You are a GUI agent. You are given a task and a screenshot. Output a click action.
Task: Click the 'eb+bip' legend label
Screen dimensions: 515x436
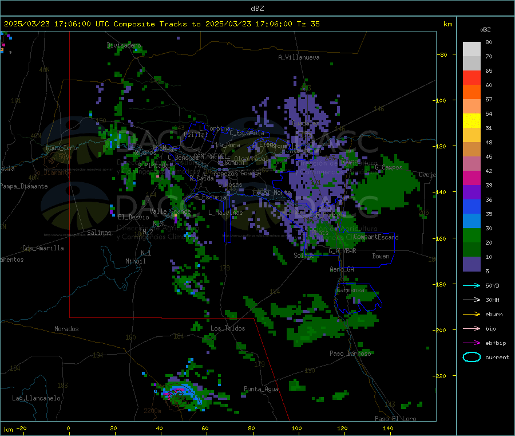[x=496, y=343]
